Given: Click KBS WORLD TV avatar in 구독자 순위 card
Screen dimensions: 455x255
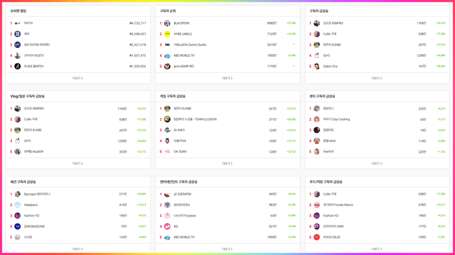Looking at the screenshot, I should point(167,56).
